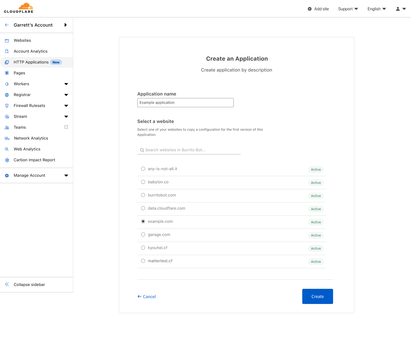
Task: Click the Active badge for example.com
Action: [316, 222]
